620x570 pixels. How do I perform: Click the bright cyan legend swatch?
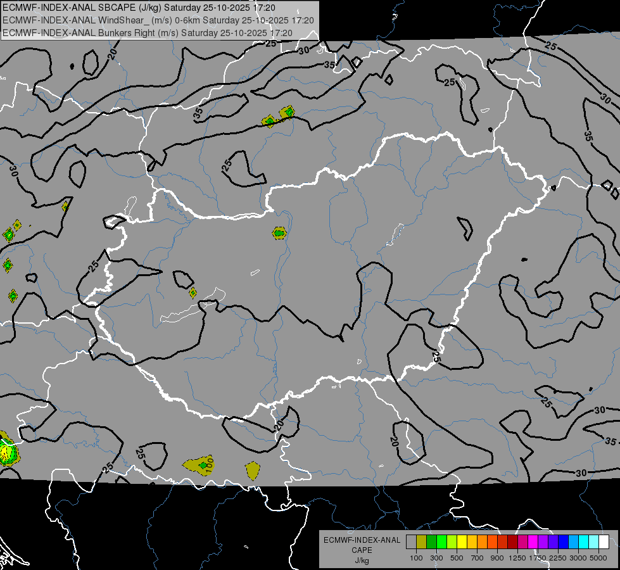(584, 541)
